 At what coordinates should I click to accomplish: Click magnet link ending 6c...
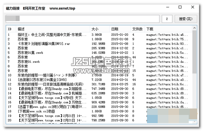coord(167,84)
